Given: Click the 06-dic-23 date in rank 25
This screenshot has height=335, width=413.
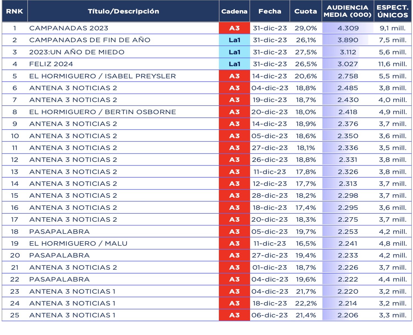Looking at the screenshot, I should click(x=270, y=315).
